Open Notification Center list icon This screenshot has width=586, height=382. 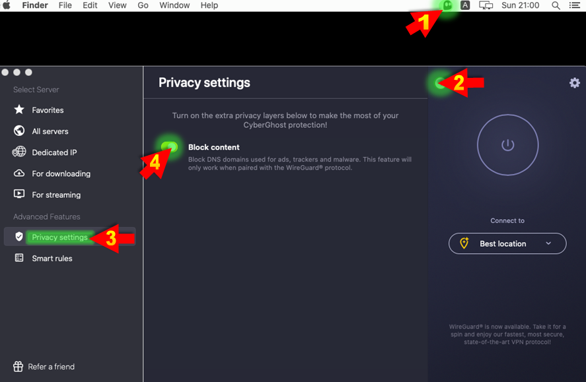point(574,5)
